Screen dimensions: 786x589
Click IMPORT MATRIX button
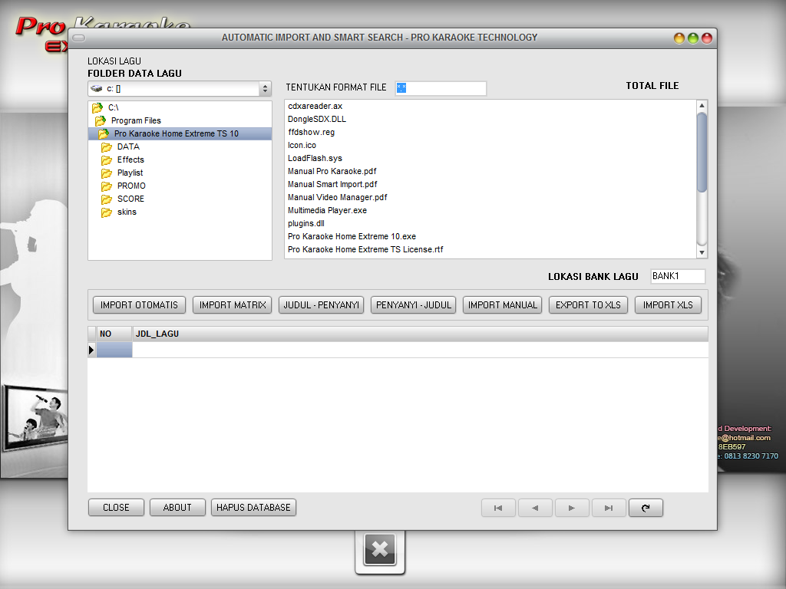tap(233, 305)
